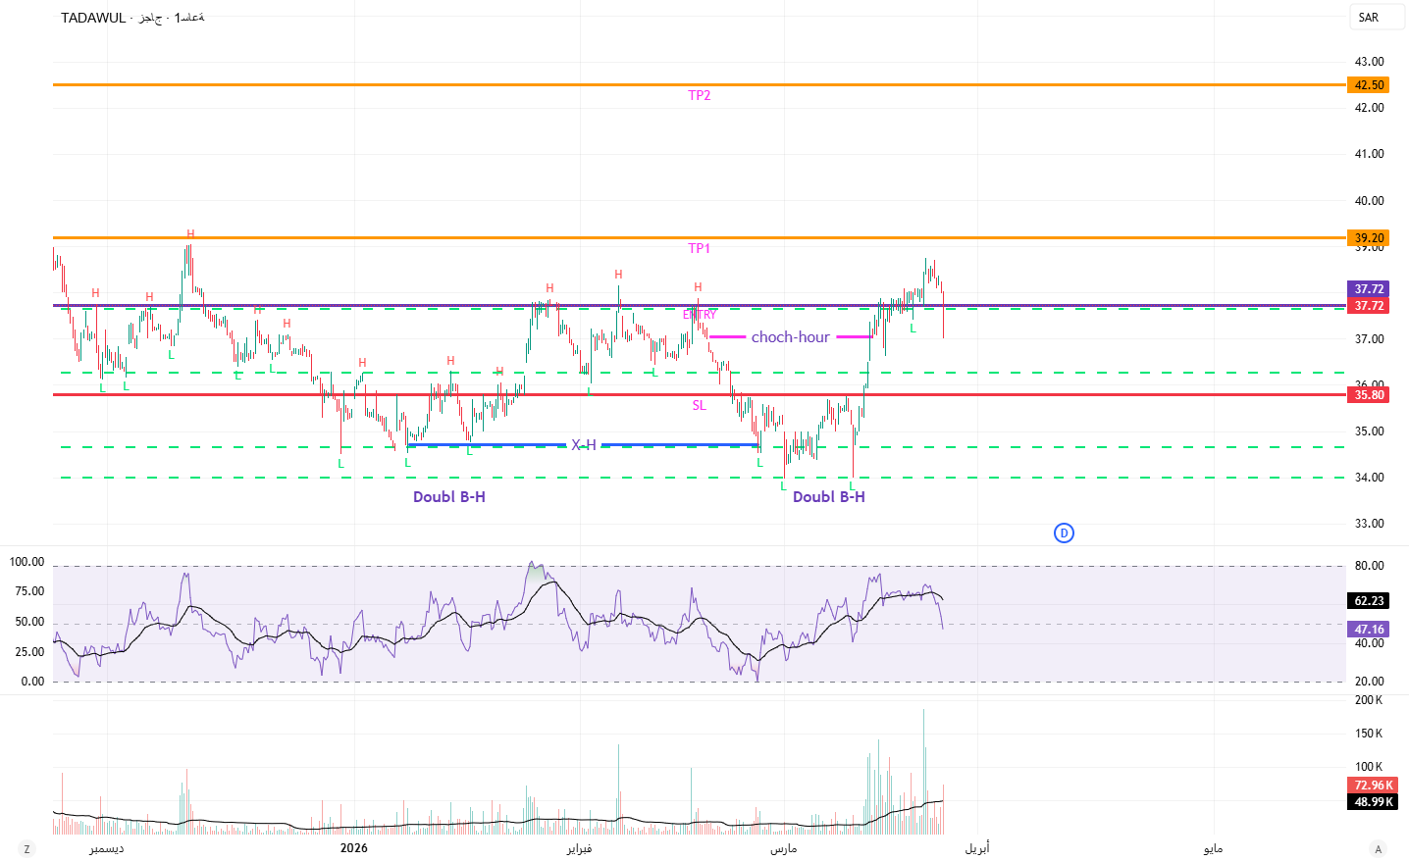Click the TADAWUL symbol title
The image size is (1409, 862).
[93, 18]
